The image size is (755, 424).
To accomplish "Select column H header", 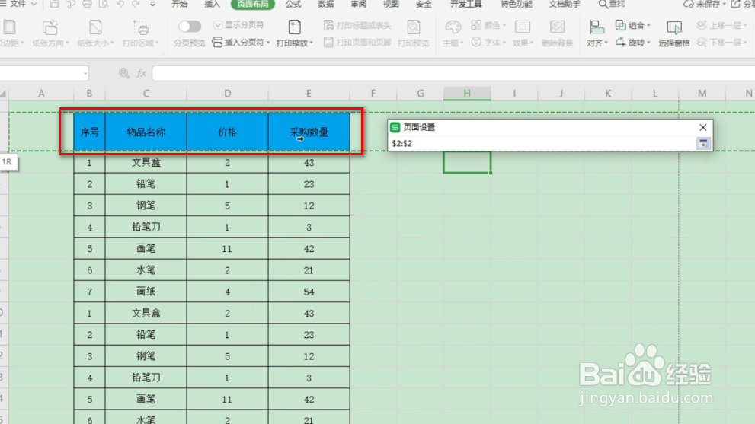I will click(467, 94).
